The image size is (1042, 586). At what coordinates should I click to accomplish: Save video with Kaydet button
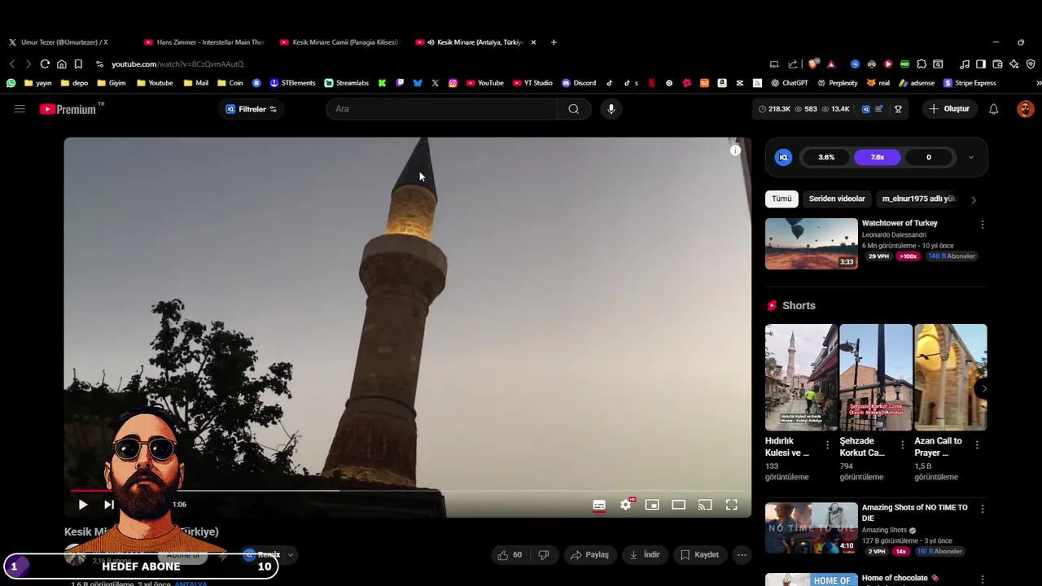click(x=700, y=555)
